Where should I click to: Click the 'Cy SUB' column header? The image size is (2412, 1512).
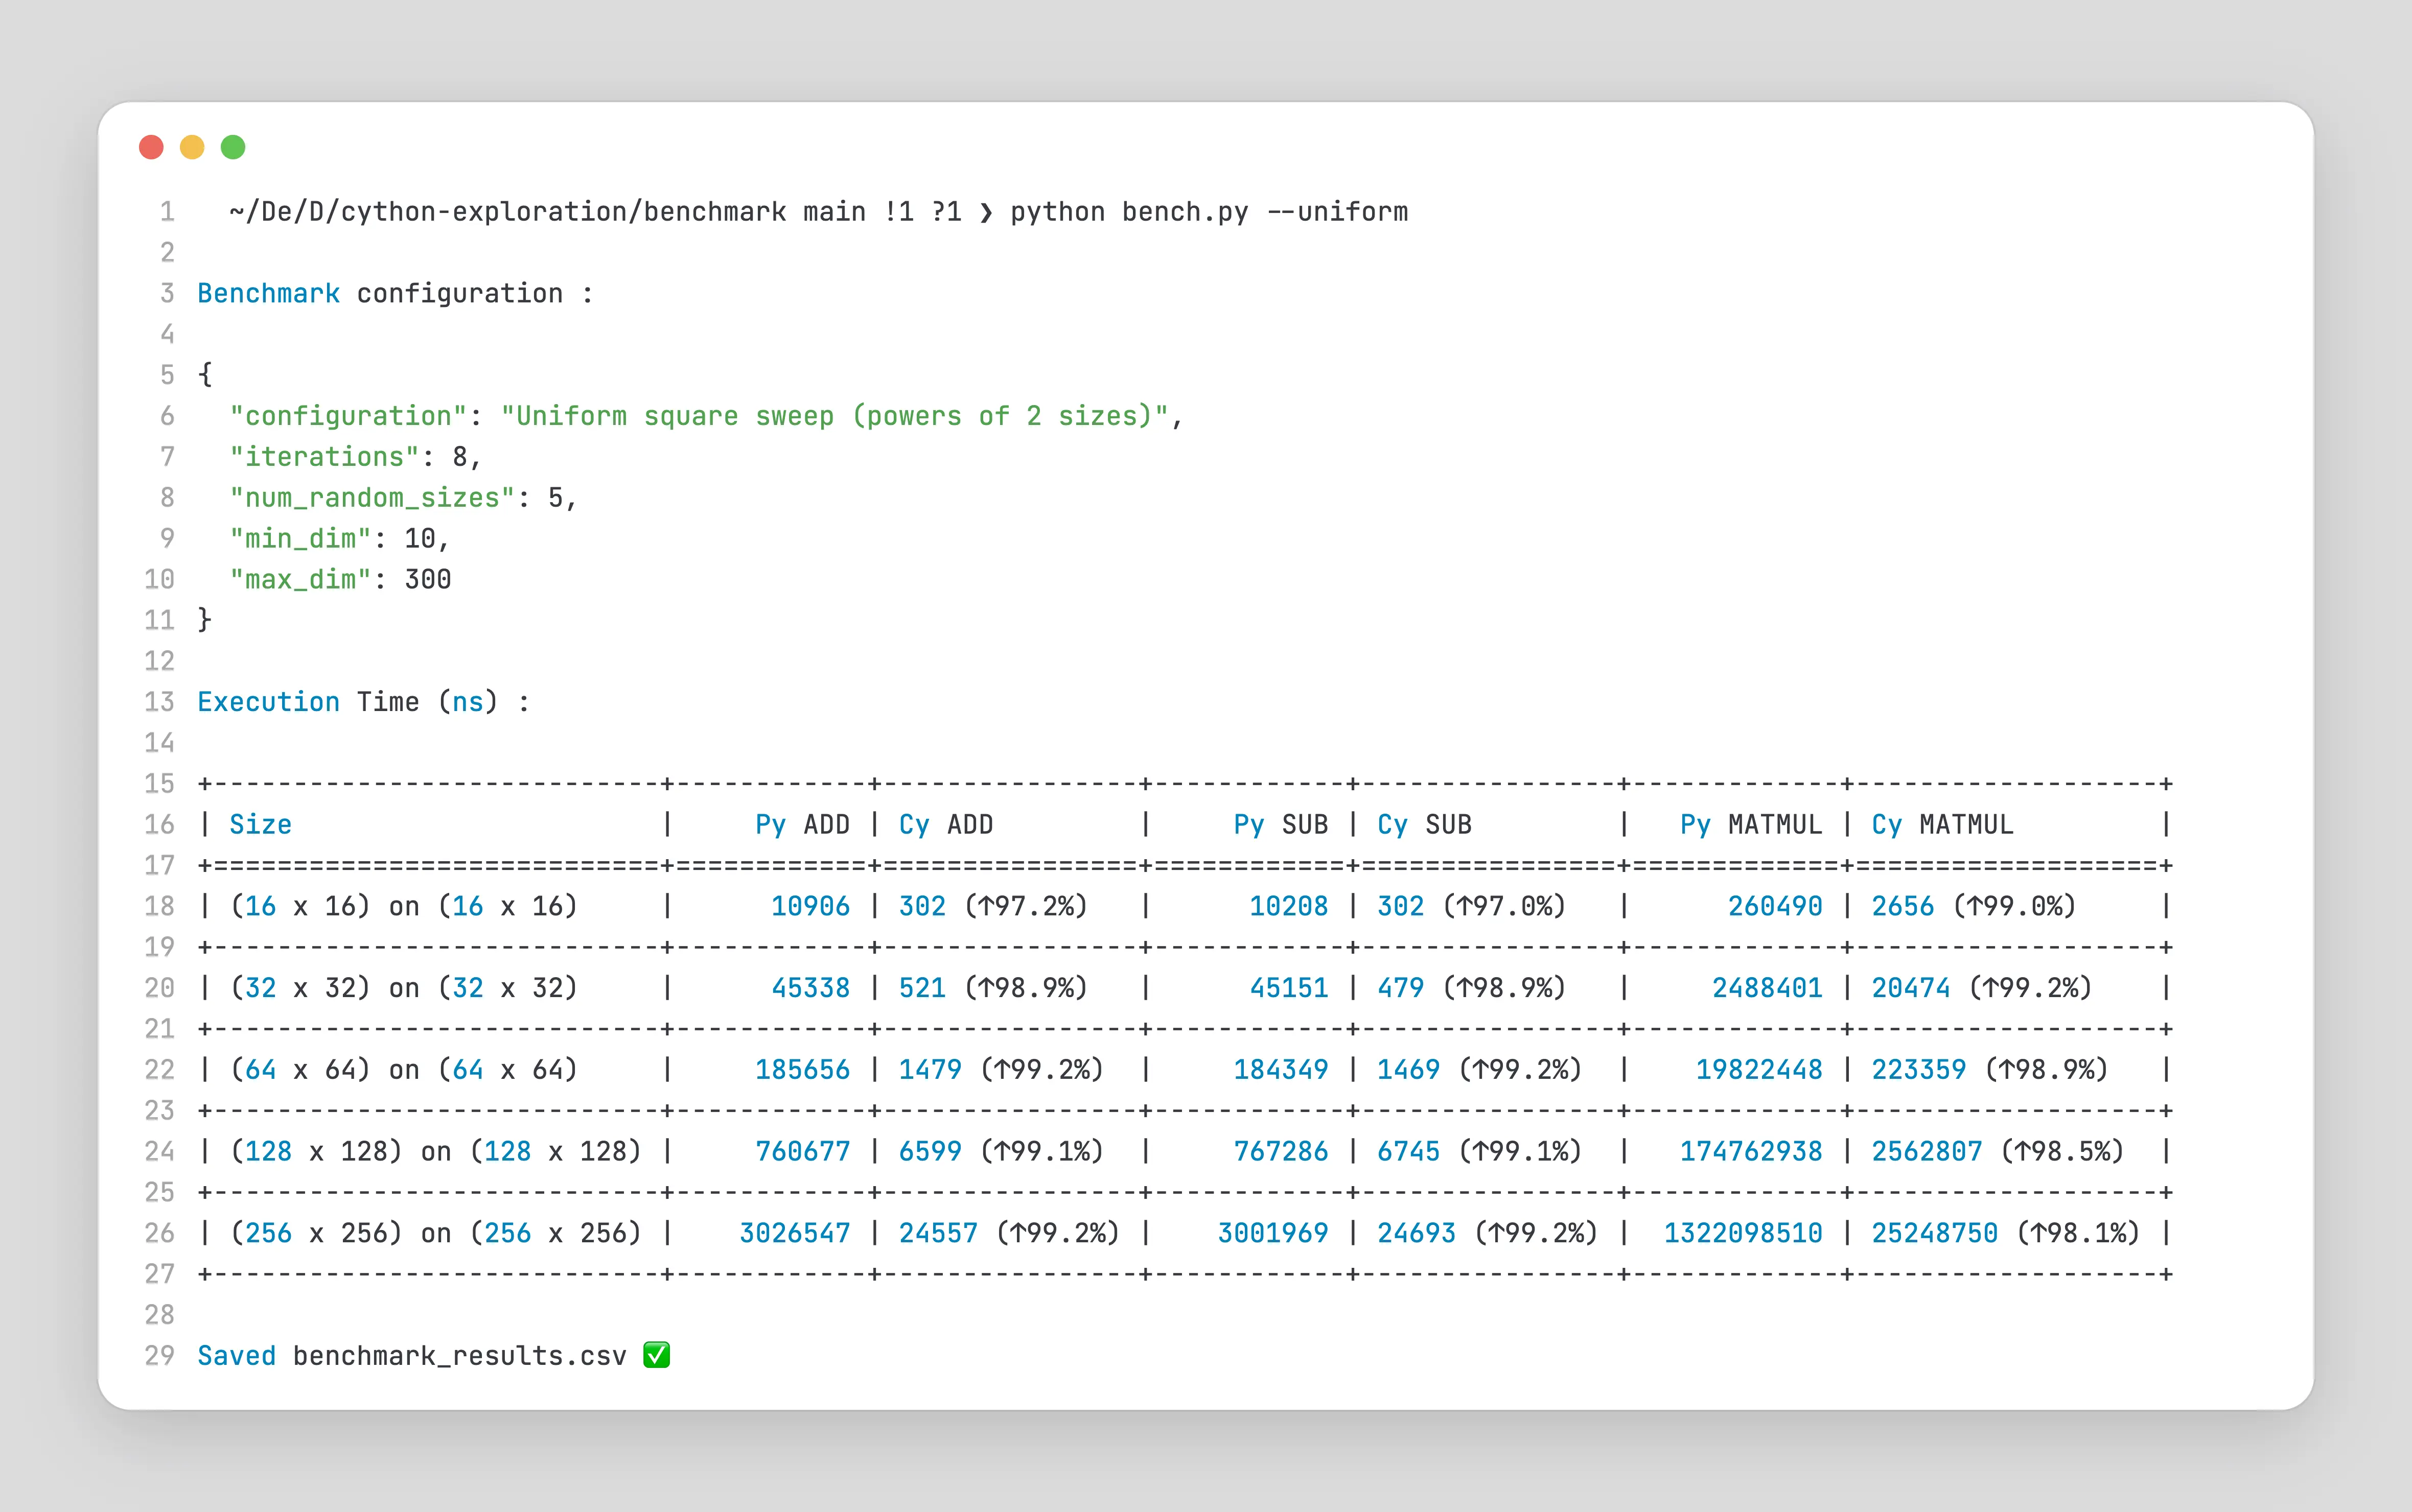[x=1424, y=825]
